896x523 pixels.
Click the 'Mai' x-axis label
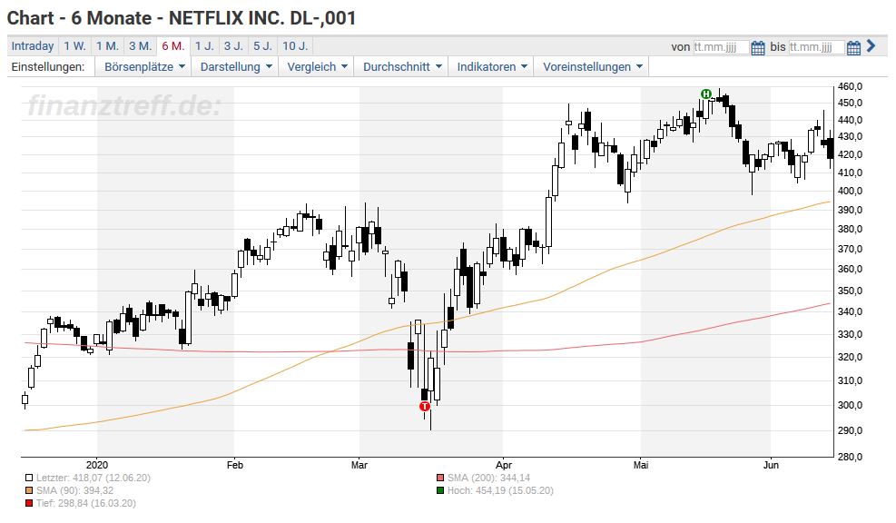[x=641, y=465]
